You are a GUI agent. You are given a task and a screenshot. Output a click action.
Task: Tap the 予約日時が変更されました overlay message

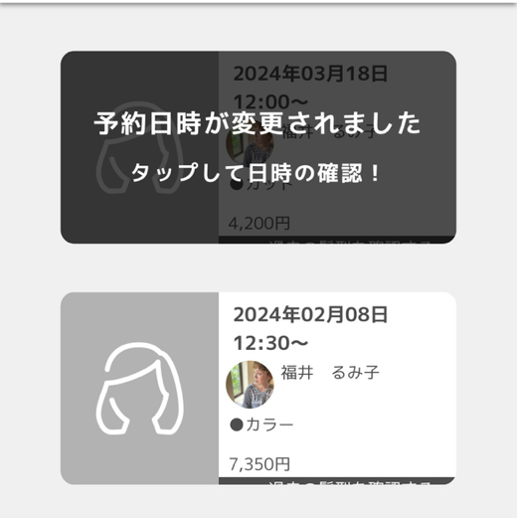pyautogui.click(x=258, y=123)
